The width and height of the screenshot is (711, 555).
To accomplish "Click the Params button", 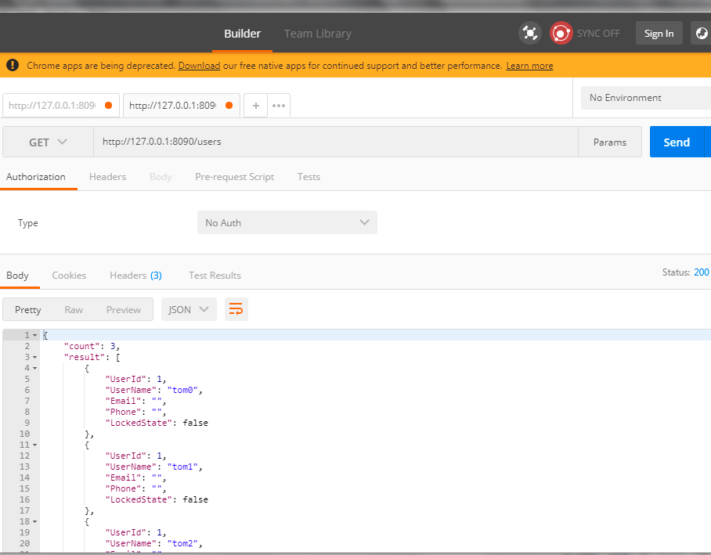I will [610, 142].
